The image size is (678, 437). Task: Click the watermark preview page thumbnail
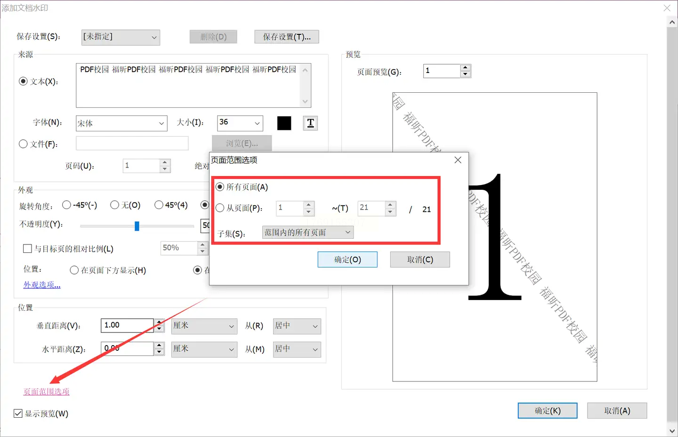click(x=495, y=237)
